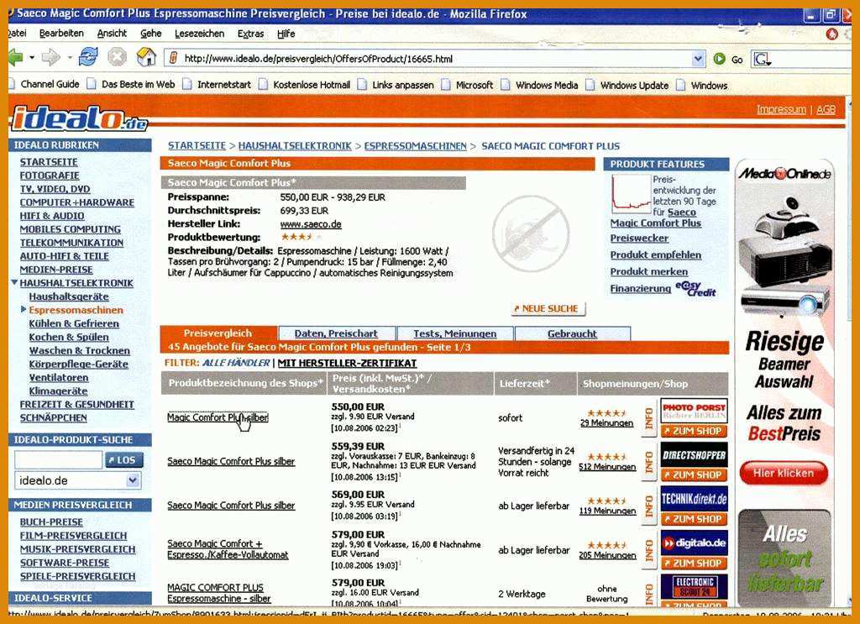This screenshot has height=624, width=860.
Task: Open the Gehe menu
Action: coord(151,34)
